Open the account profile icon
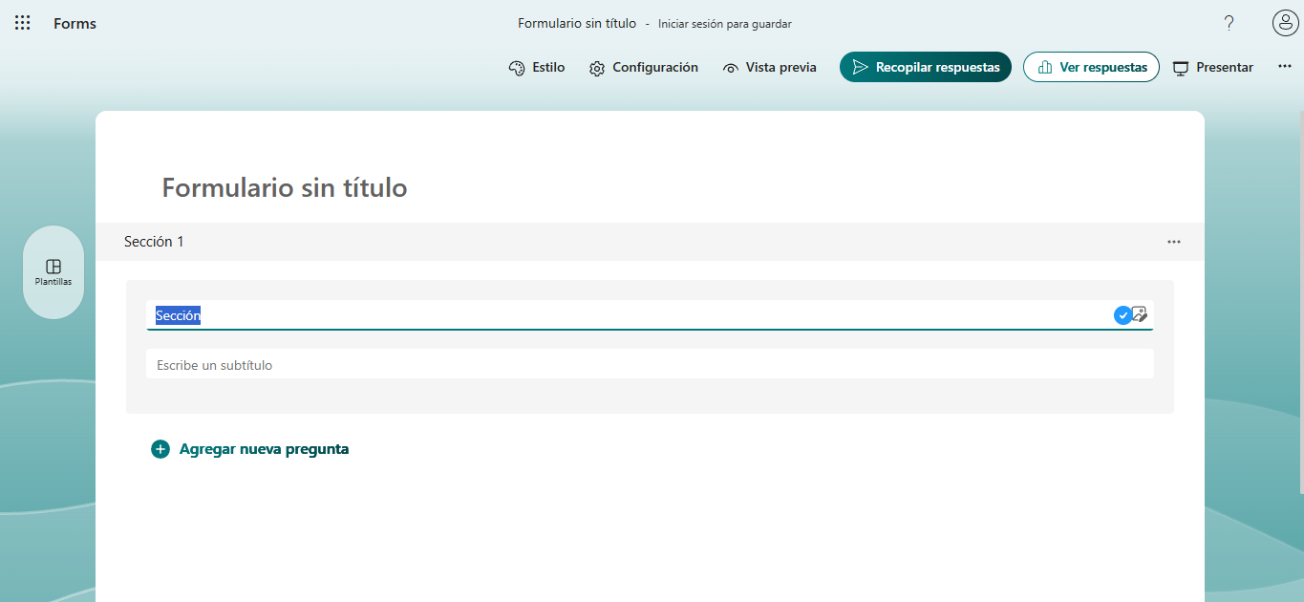The width and height of the screenshot is (1304, 602). point(1285,22)
